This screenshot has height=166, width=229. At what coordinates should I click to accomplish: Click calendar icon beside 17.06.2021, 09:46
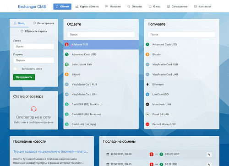[x=108, y=154]
